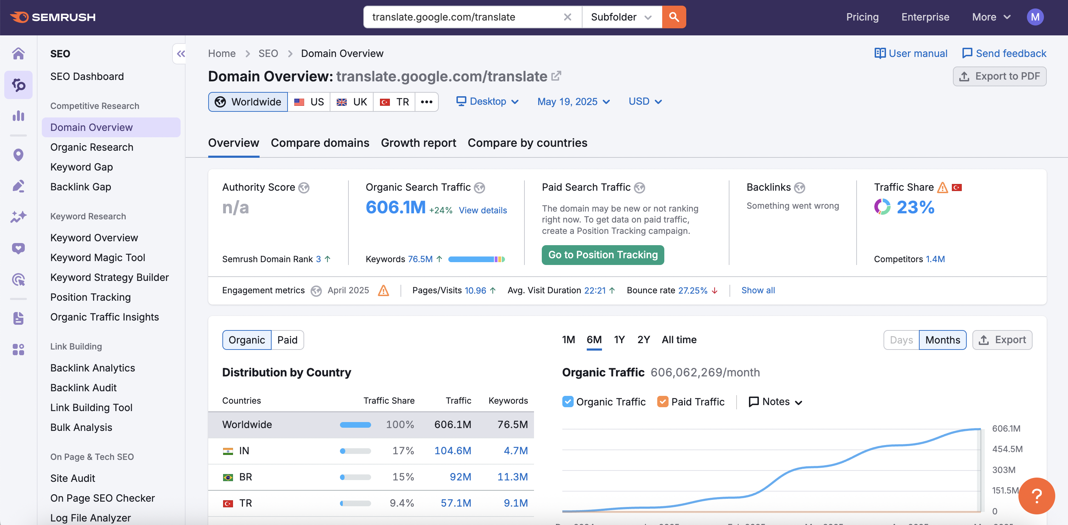Click the orange help question mark bubble
The height and width of the screenshot is (525, 1068).
(x=1036, y=496)
